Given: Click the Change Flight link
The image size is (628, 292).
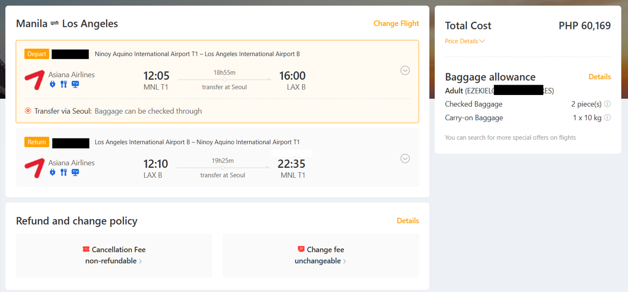Looking at the screenshot, I should (x=396, y=23).
